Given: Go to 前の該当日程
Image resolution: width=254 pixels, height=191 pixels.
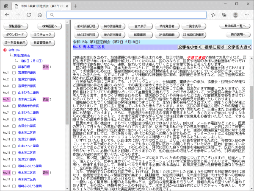Looking at the screenshot, I should (86, 26).
